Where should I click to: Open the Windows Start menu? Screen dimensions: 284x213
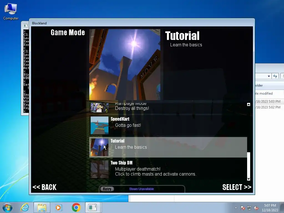coord(7,207)
